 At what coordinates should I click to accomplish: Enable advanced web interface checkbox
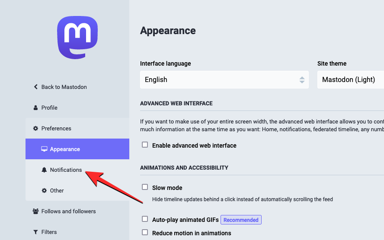(x=145, y=145)
